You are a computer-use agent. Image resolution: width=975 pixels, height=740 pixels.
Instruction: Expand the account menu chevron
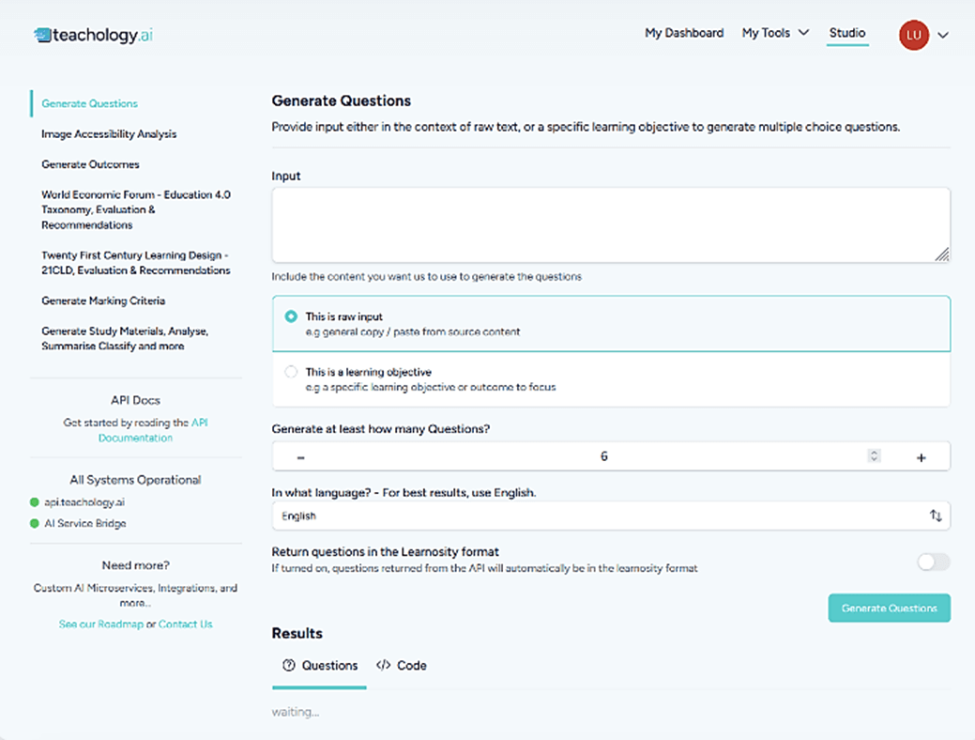pos(943,36)
